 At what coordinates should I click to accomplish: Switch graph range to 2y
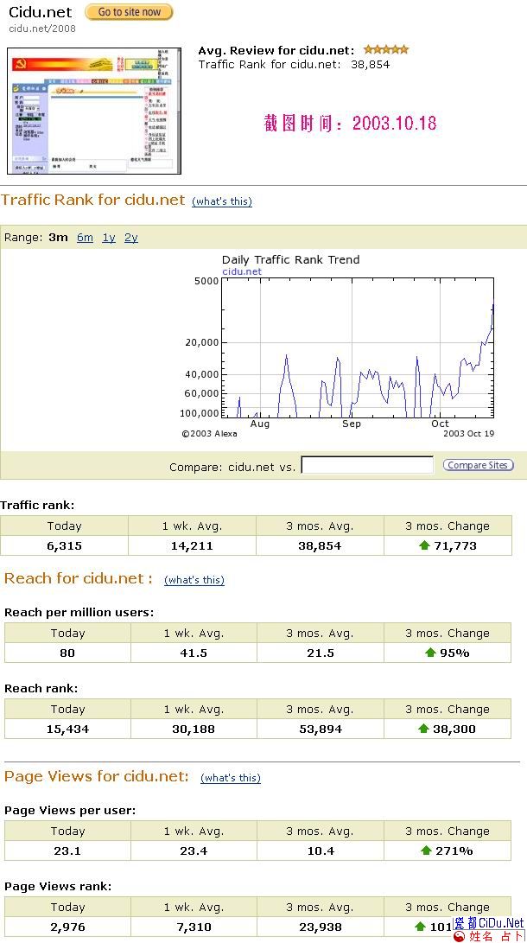click(130, 238)
